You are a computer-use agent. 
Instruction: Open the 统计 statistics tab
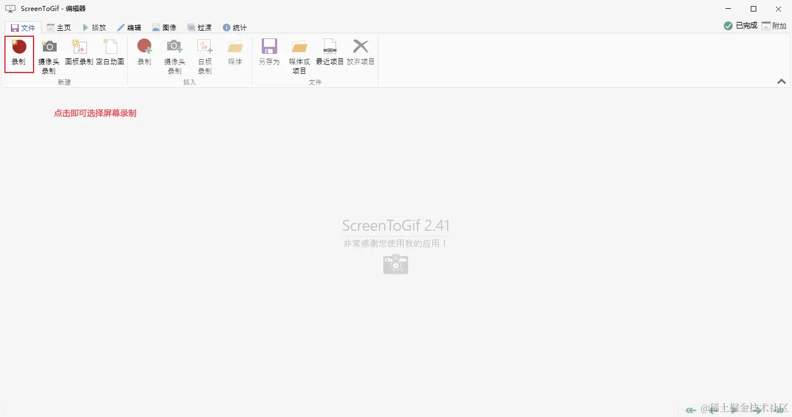pos(235,27)
